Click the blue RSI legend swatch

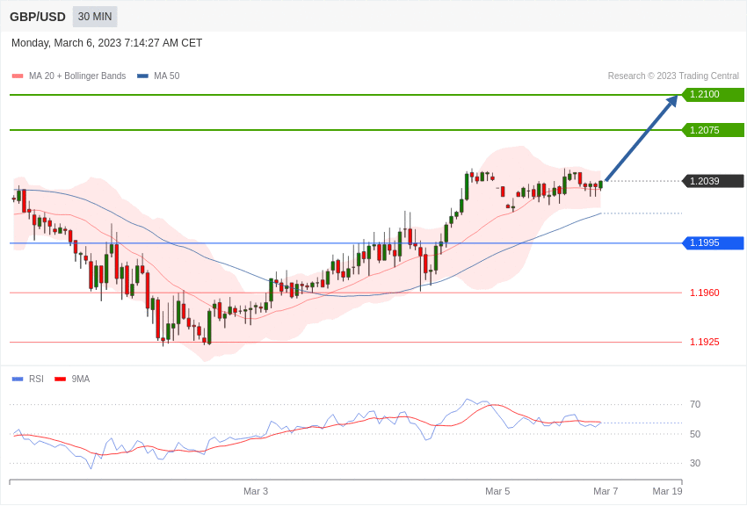18,379
